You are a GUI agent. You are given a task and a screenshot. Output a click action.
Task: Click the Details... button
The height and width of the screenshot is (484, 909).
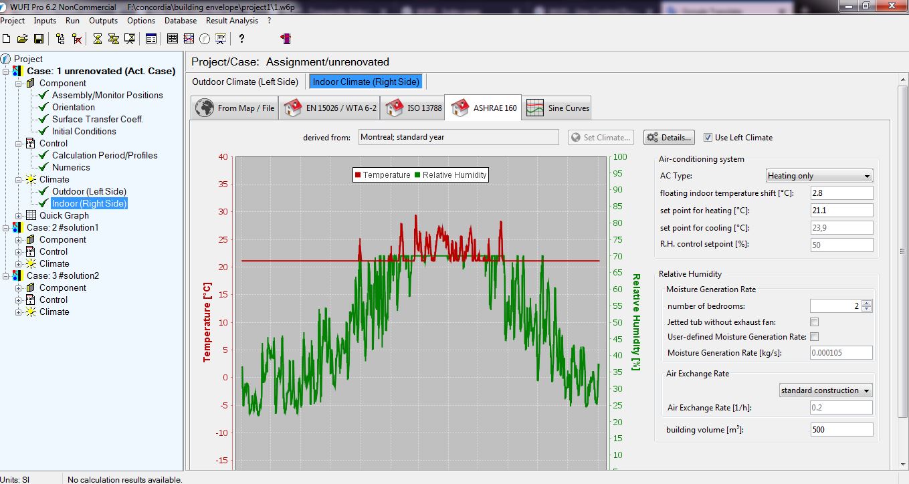click(x=669, y=138)
